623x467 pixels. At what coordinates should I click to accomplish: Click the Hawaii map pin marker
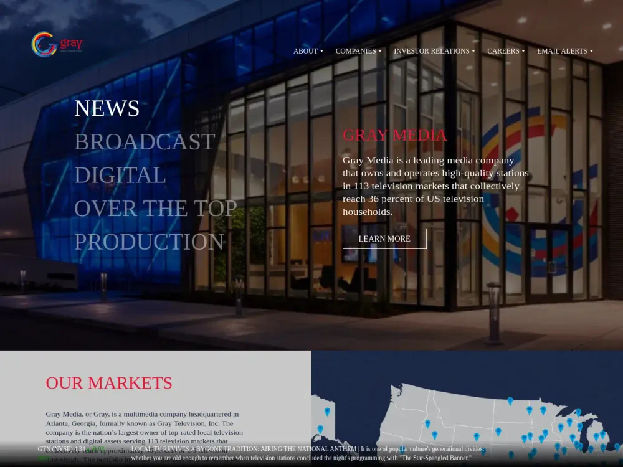320,429
